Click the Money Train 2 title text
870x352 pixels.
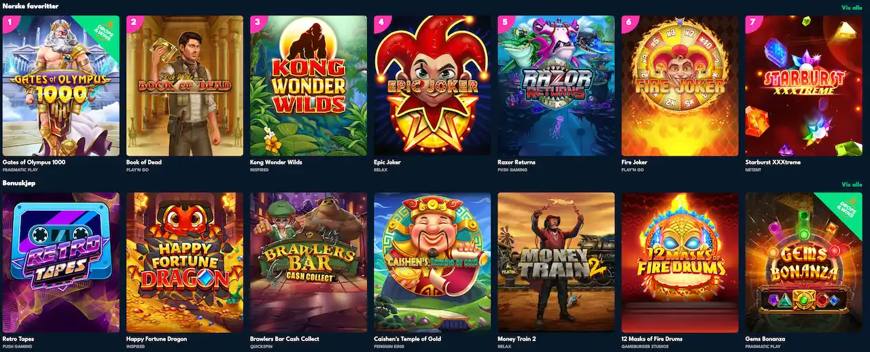(x=517, y=338)
